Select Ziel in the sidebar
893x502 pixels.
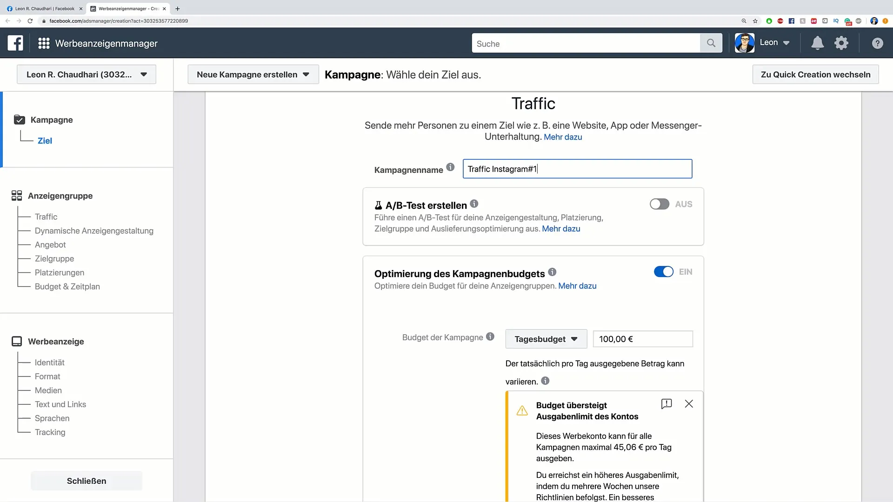point(45,141)
